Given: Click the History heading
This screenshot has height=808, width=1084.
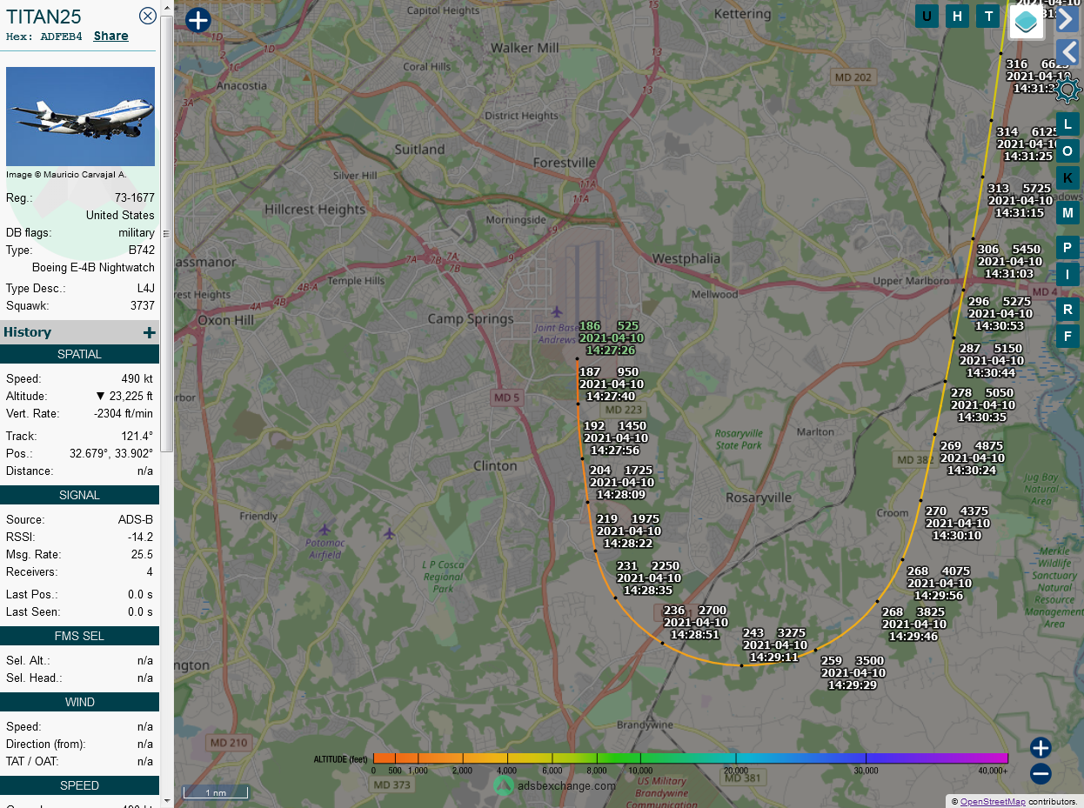Looking at the screenshot, I should 28,332.
